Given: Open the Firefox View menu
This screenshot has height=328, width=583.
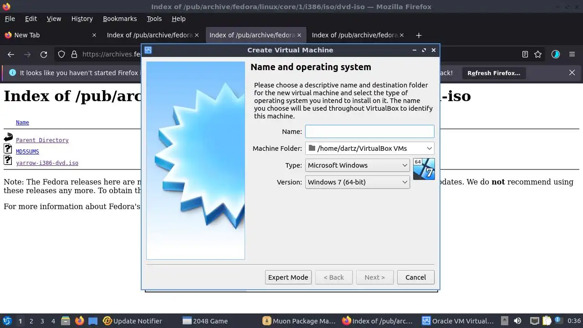Looking at the screenshot, I should pos(54,19).
